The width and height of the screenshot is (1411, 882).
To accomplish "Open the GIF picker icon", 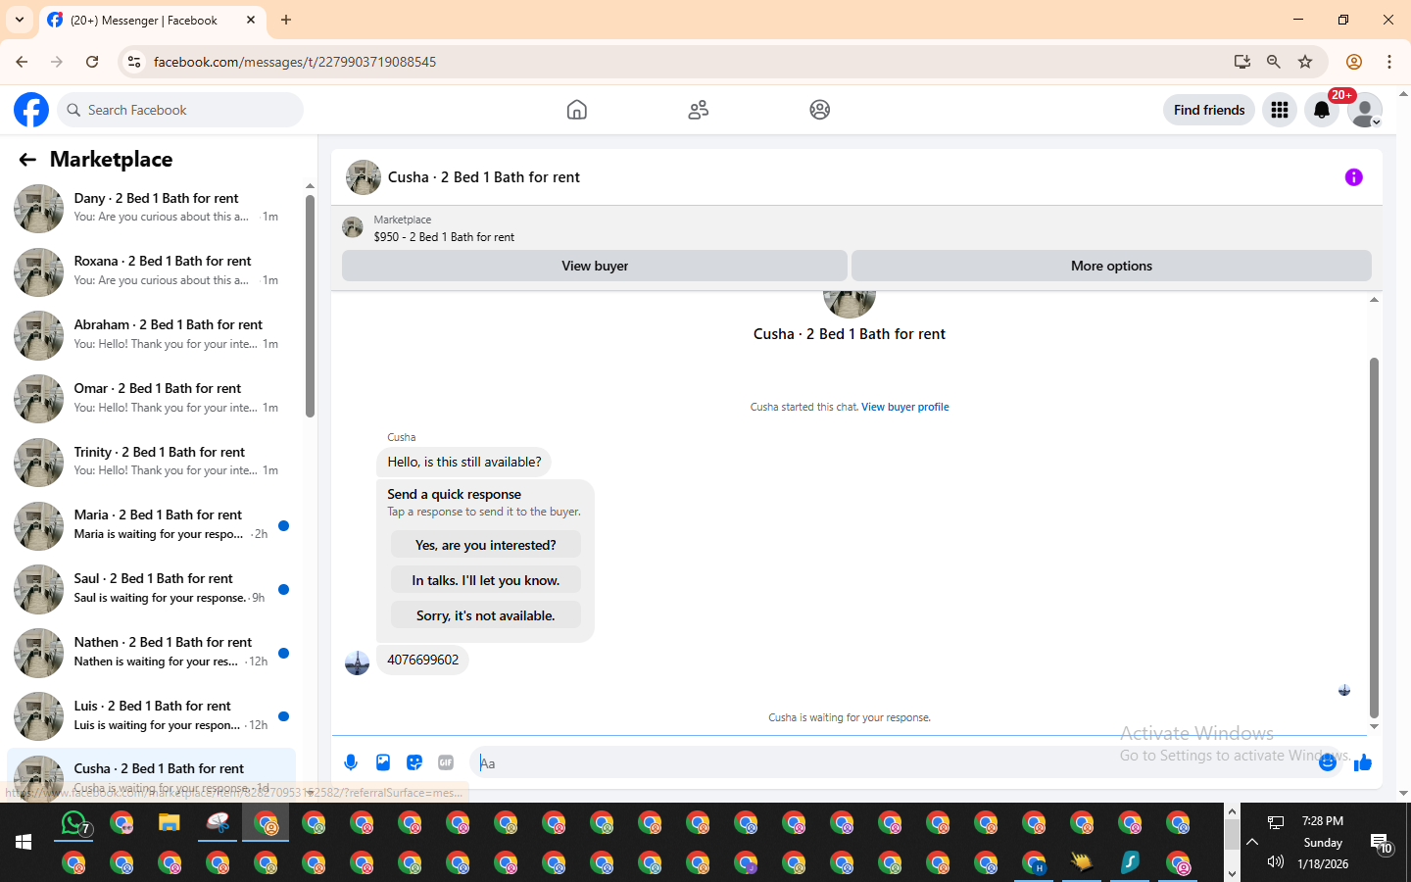I will 446,762.
